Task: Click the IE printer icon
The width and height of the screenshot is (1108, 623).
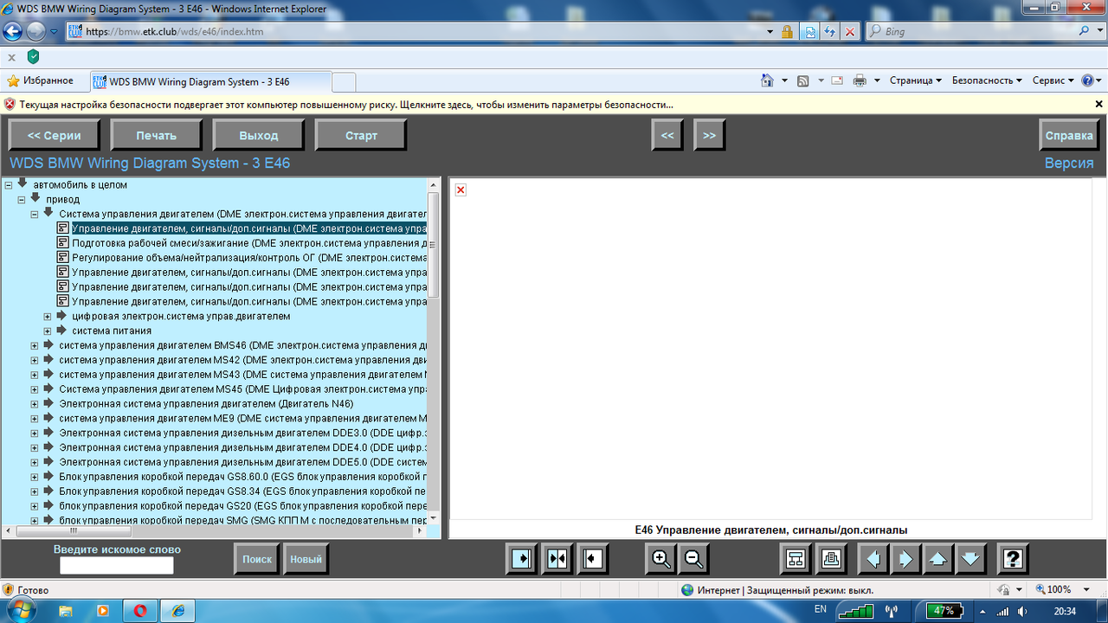Action: [x=860, y=80]
